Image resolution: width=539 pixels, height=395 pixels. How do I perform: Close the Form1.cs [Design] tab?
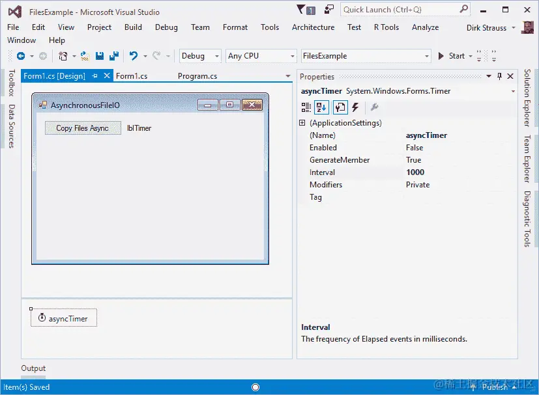coord(107,75)
